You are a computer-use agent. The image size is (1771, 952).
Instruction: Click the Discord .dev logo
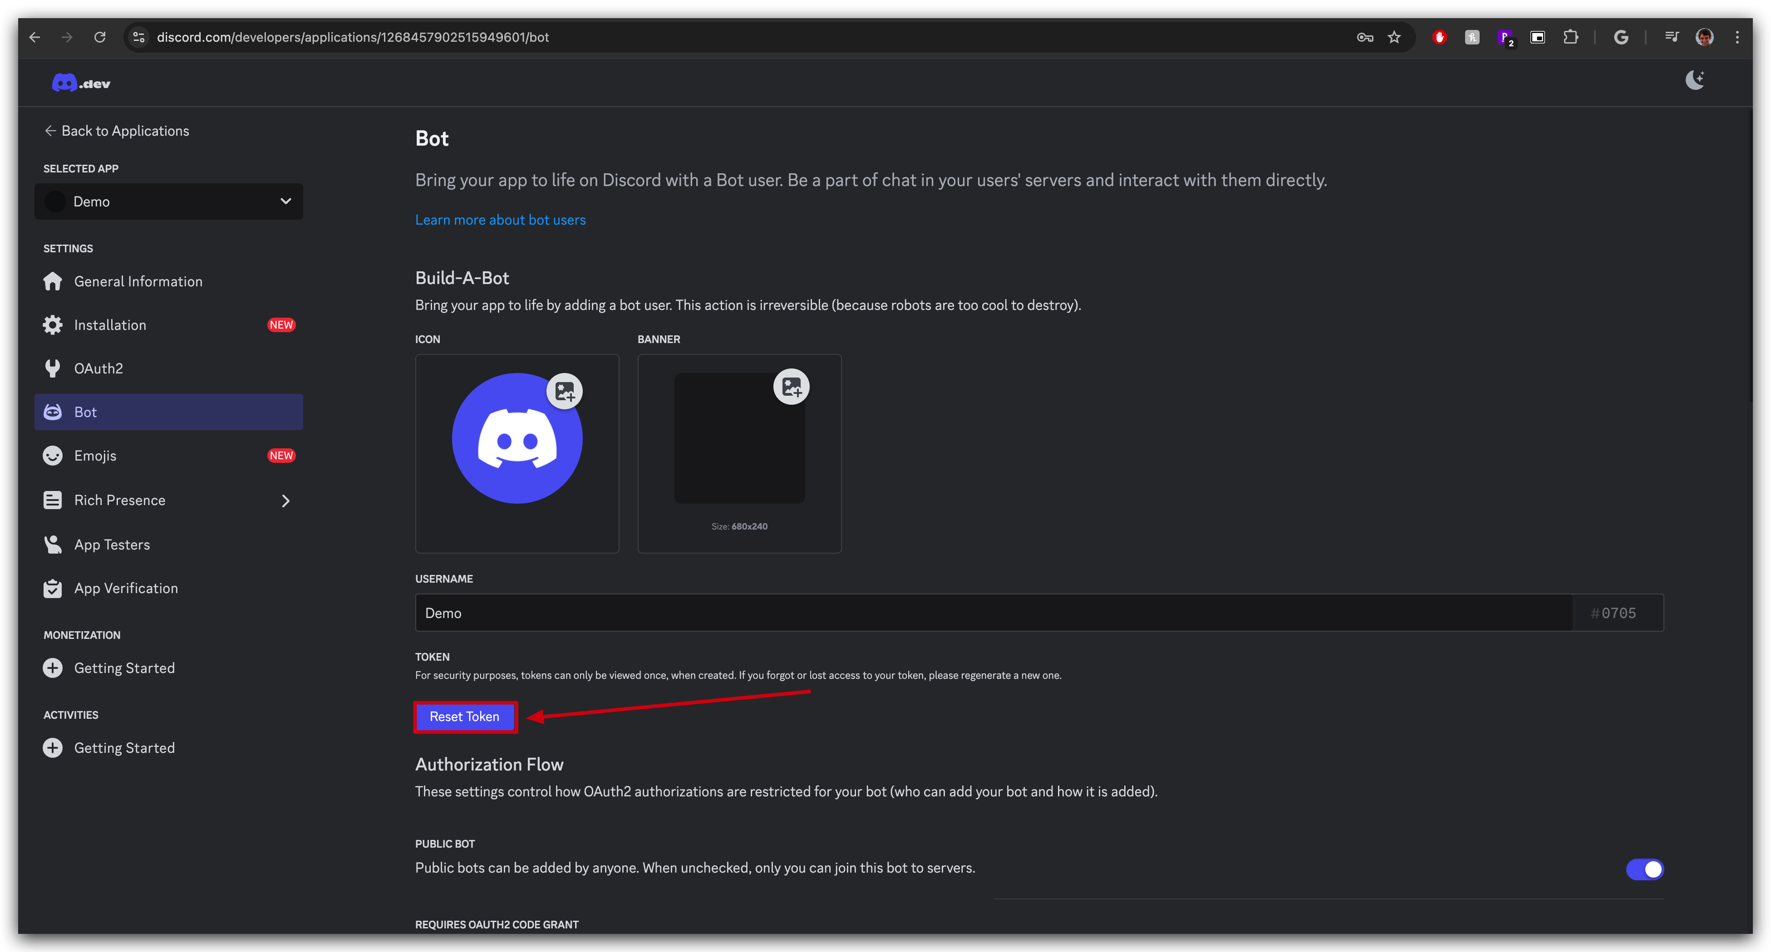tap(80, 83)
